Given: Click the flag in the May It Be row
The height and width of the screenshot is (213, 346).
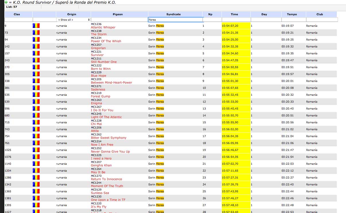Looking at the screenshot, I should 36,170.
